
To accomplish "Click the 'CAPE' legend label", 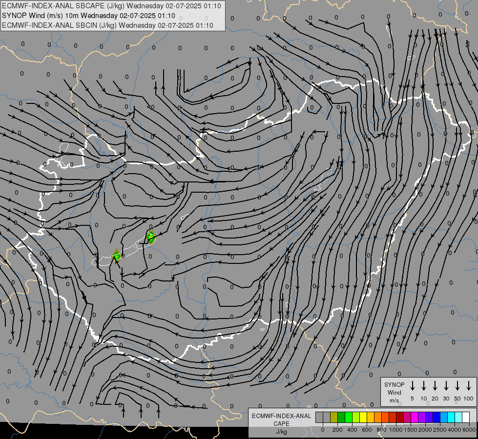I will (281, 424).
